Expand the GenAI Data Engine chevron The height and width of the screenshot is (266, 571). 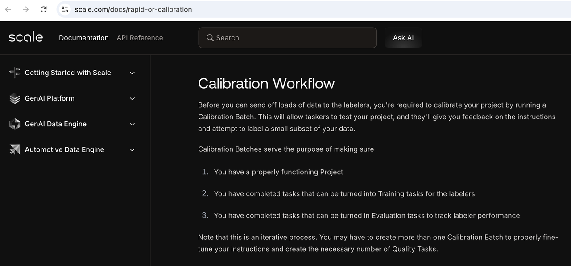pos(132,125)
